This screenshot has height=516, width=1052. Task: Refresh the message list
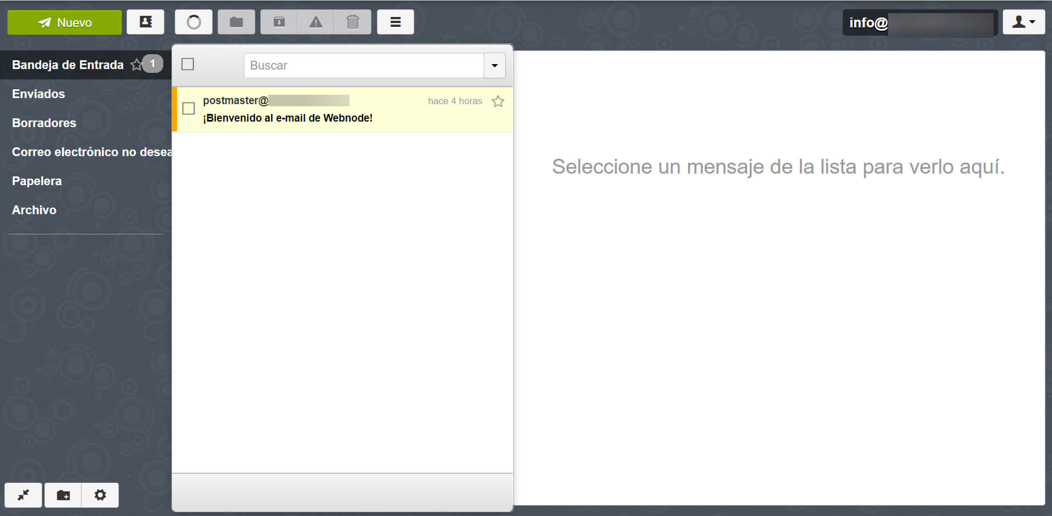193,22
